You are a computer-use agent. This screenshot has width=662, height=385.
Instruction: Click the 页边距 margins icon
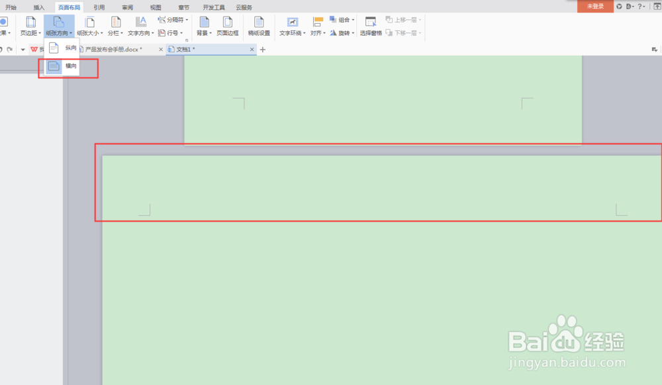click(30, 22)
